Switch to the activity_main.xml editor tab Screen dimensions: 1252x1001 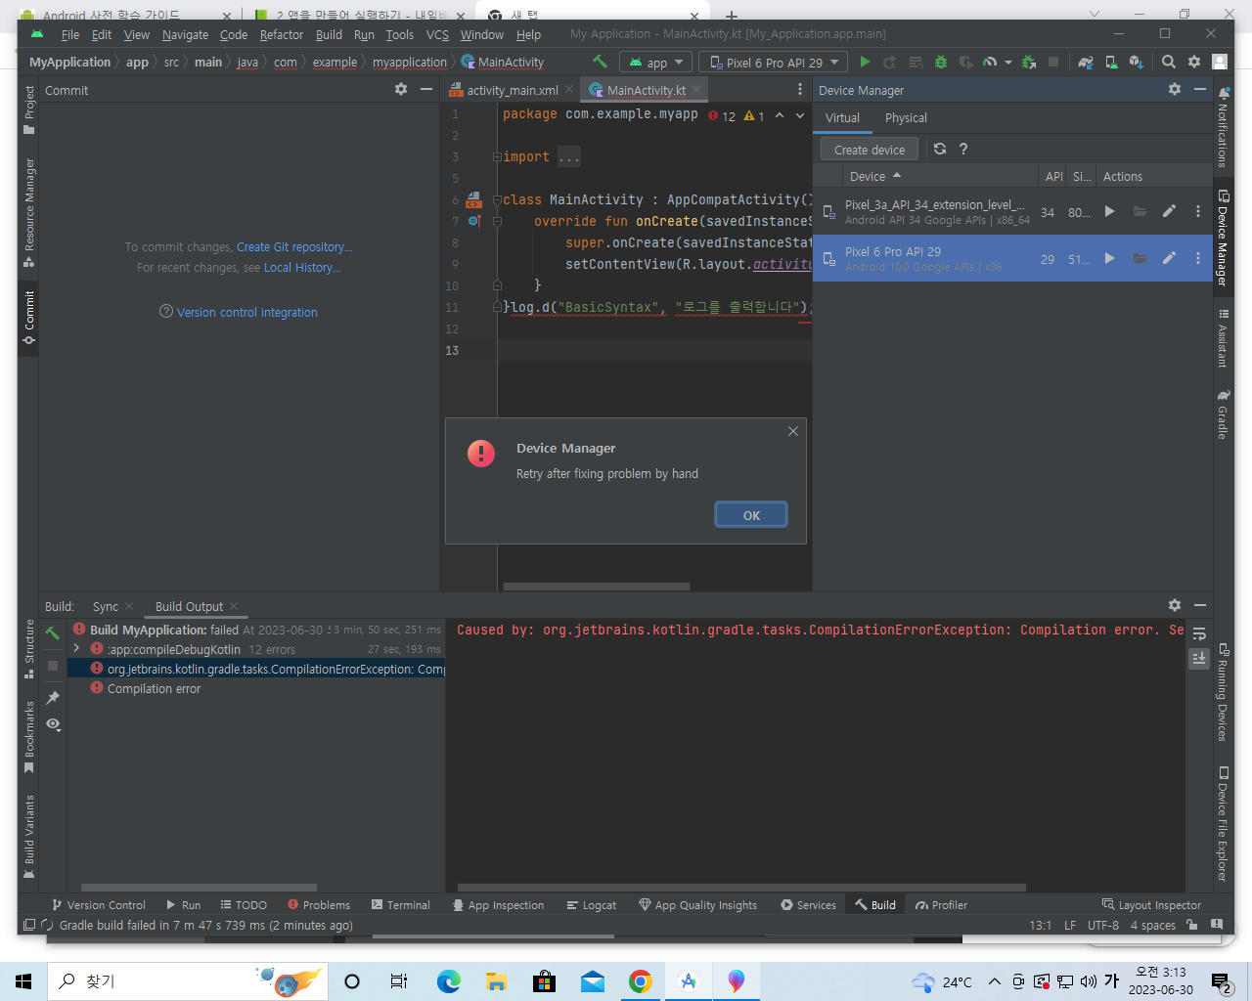point(513,90)
